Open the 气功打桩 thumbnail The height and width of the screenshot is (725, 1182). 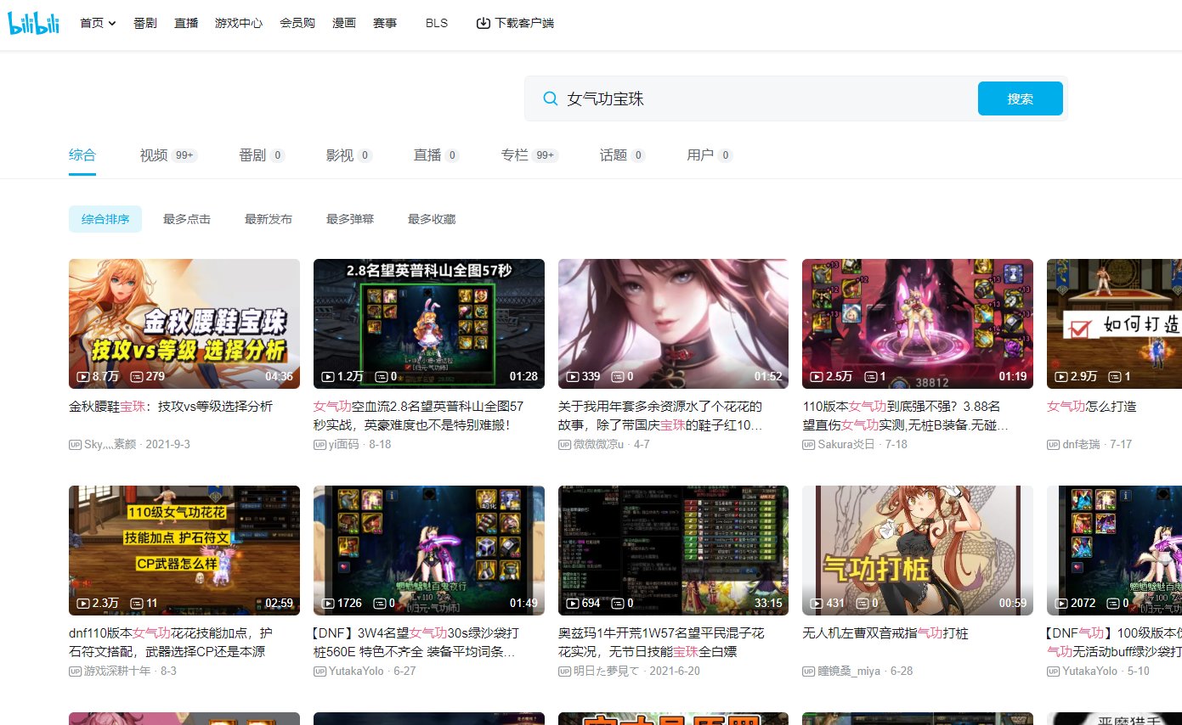[x=918, y=550]
